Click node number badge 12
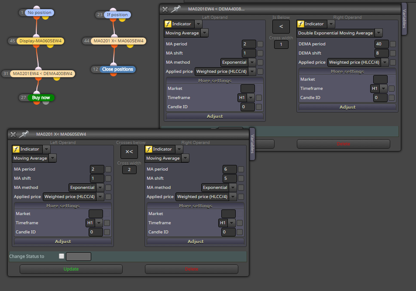Viewport: 416px width, 291px height. (96, 69)
